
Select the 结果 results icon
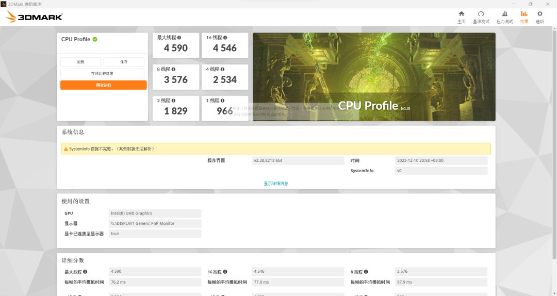click(524, 17)
